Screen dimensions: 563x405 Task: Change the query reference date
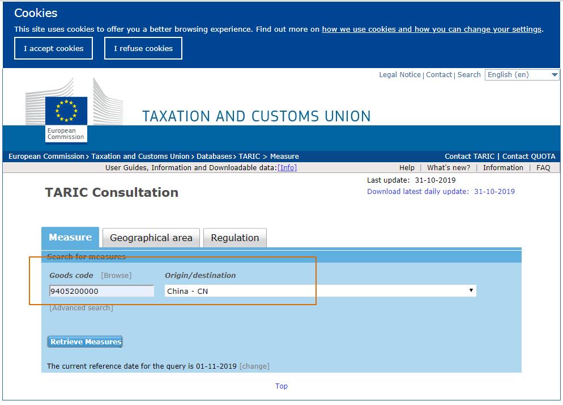pyautogui.click(x=254, y=366)
